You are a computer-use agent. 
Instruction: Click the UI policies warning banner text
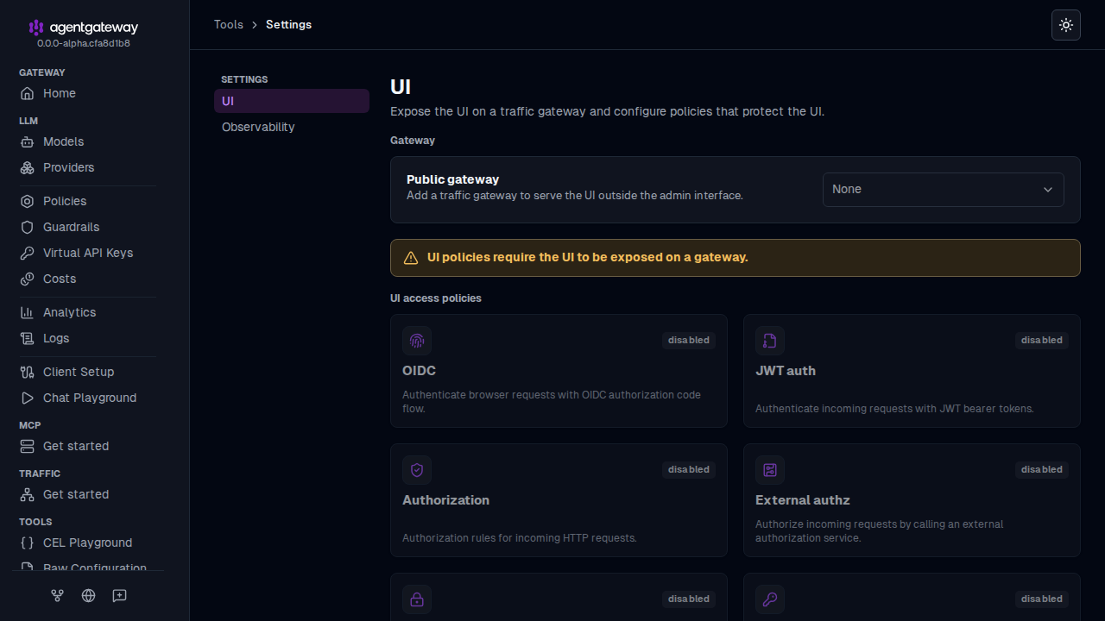pos(588,258)
